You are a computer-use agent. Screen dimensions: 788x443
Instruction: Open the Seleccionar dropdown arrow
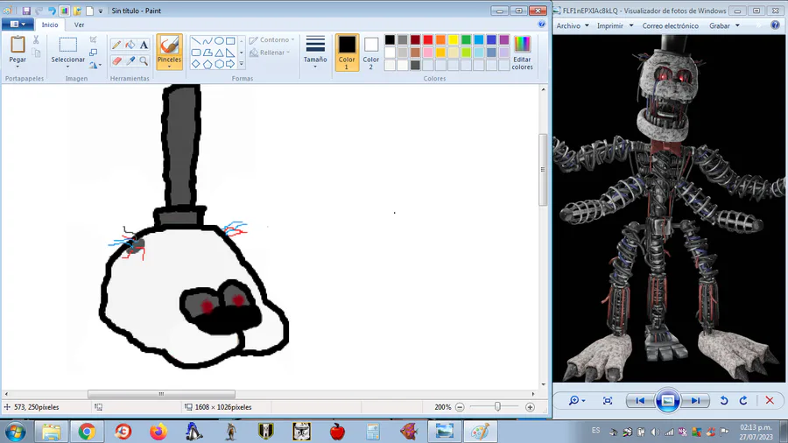pyautogui.click(x=67, y=67)
